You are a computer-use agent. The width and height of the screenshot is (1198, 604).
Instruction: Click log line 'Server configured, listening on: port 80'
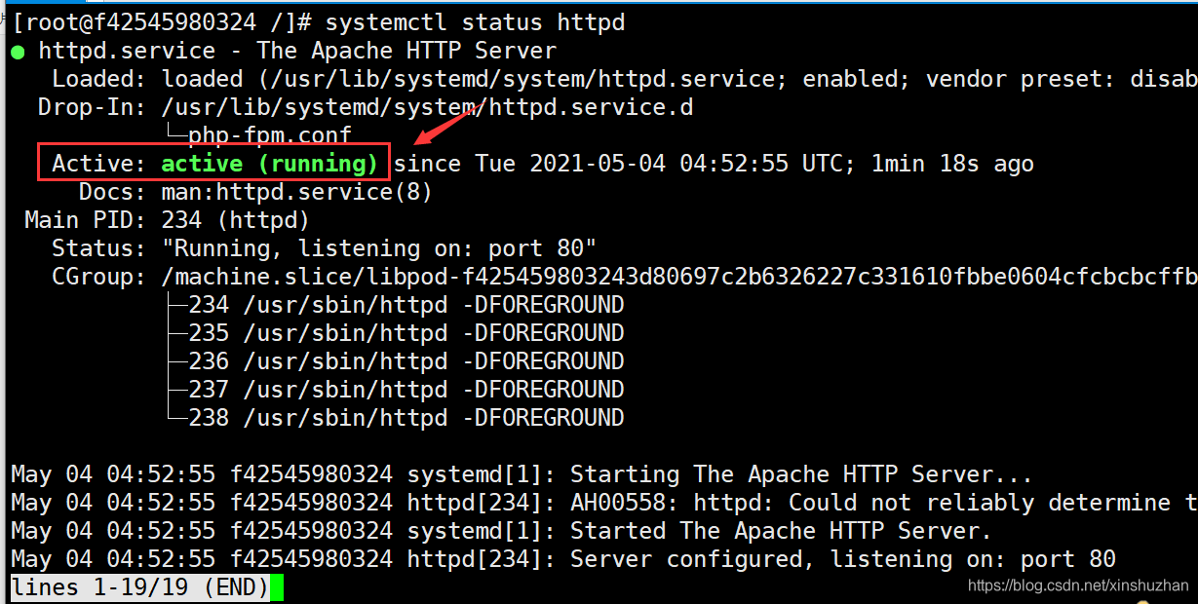coord(563,559)
